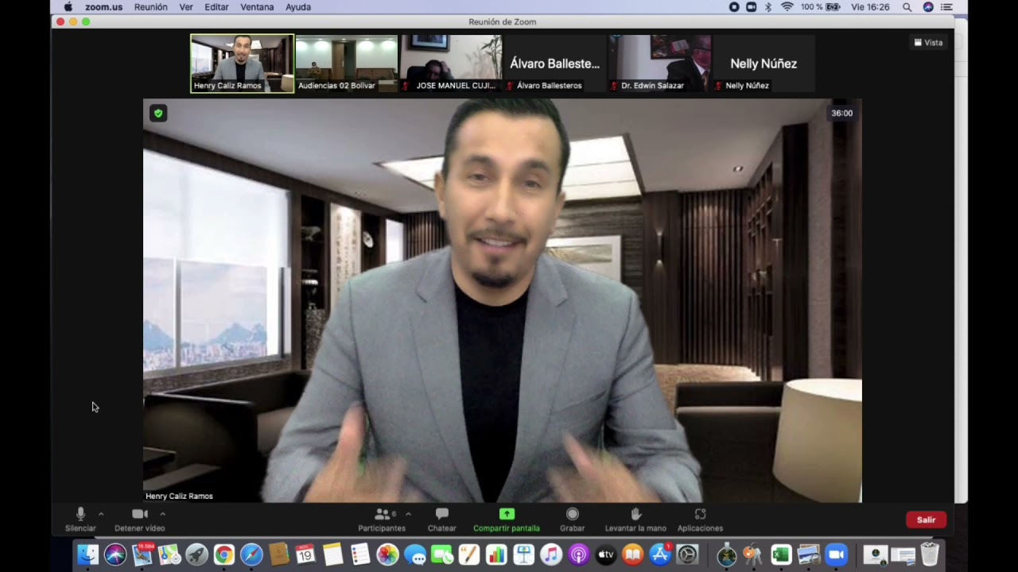Image resolution: width=1018 pixels, height=572 pixels.
Task: Open System Preferences from the Dock
Action: pyautogui.click(x=687, y=555)
